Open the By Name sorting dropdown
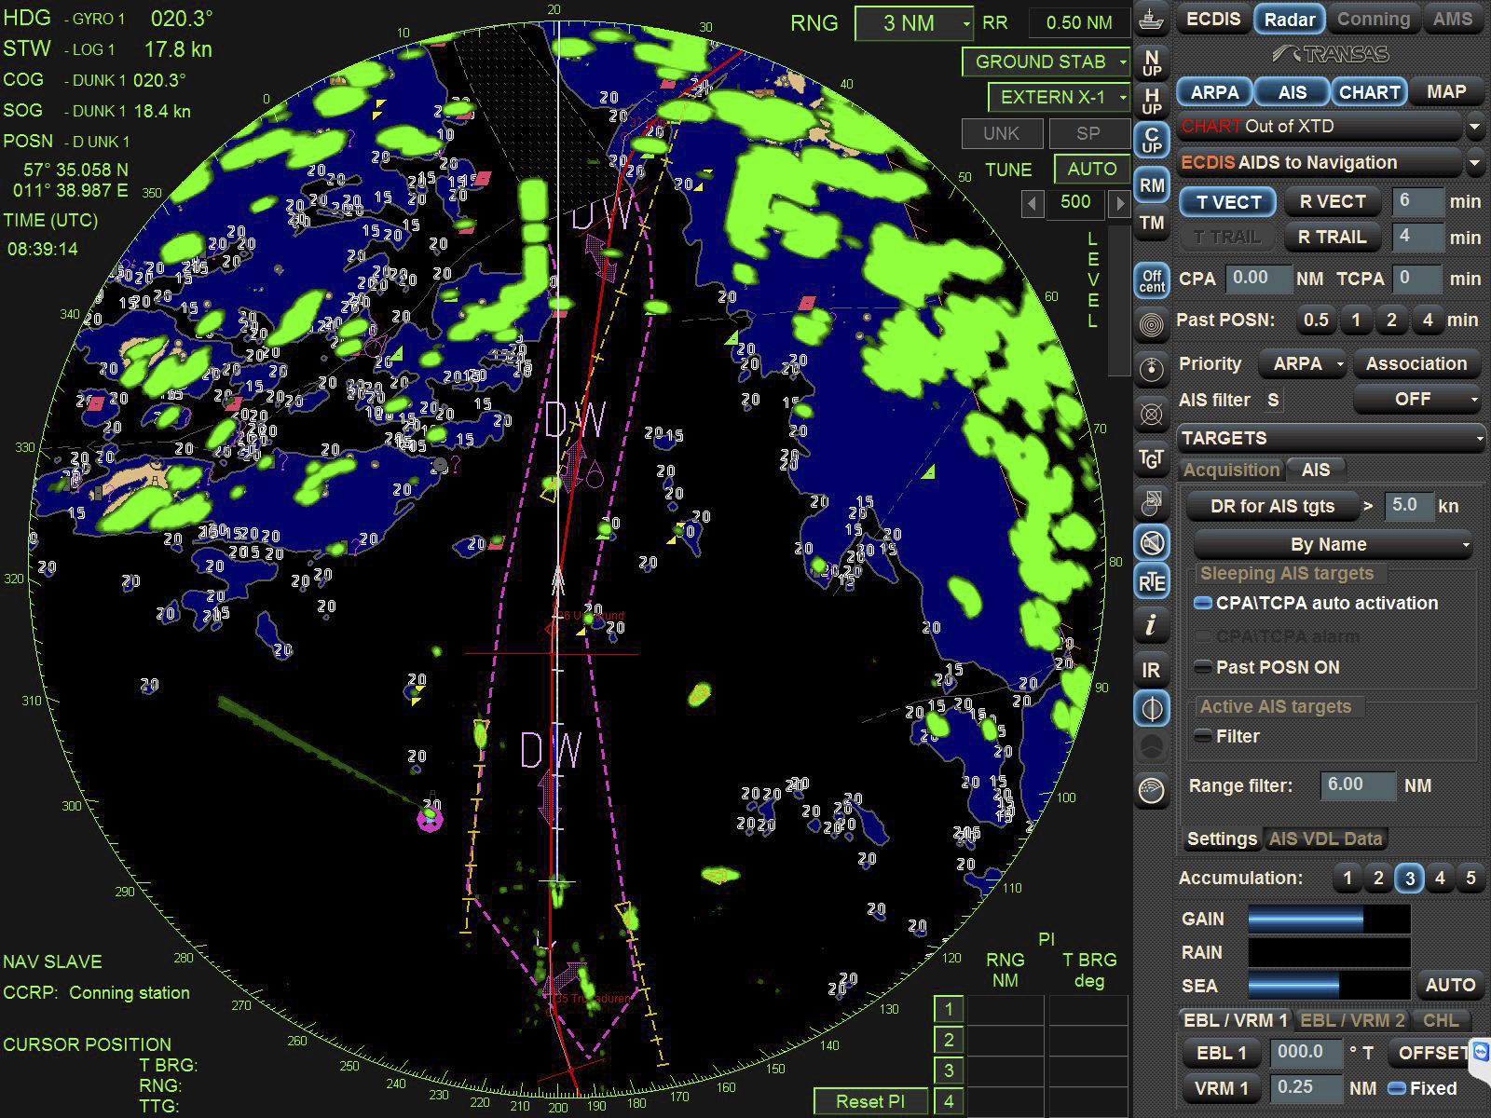The image size is (1491, 1118). tap(1333, 544)
